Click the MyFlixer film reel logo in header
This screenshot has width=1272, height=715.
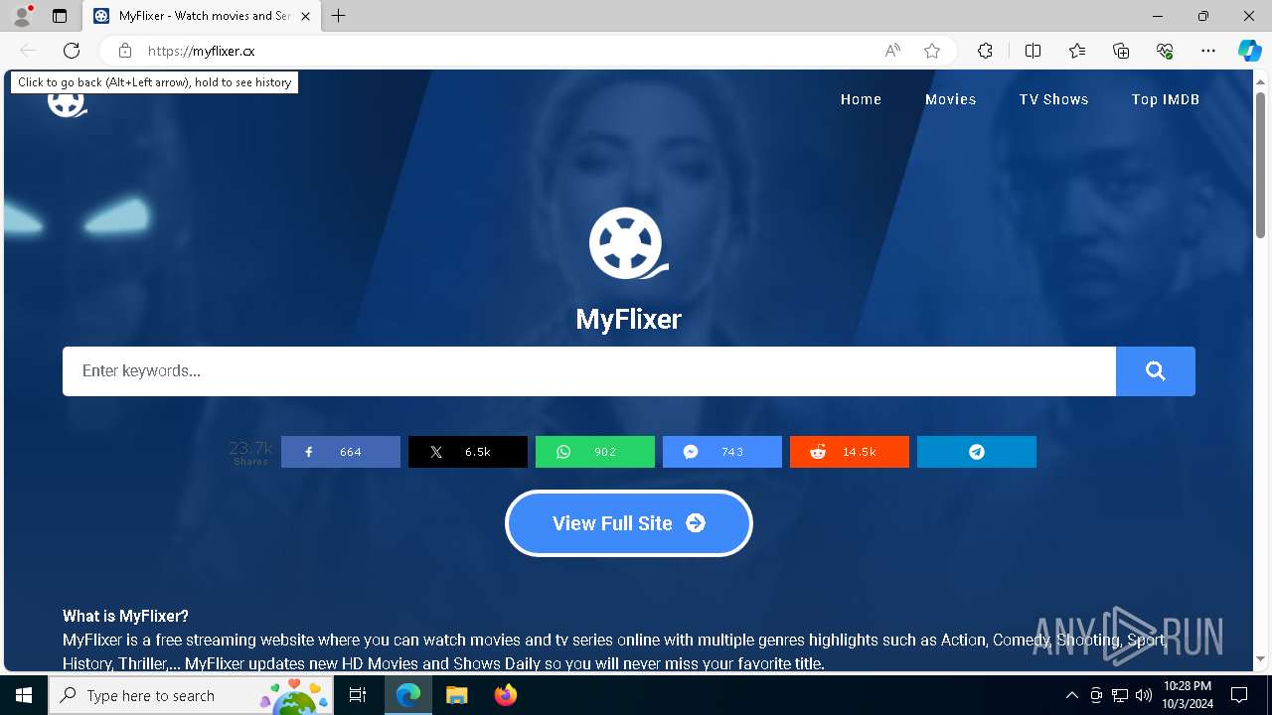[x=68, y=103]
